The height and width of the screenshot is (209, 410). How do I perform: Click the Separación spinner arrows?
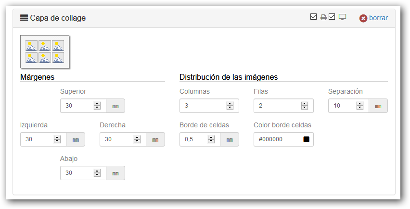coord(360,106)
